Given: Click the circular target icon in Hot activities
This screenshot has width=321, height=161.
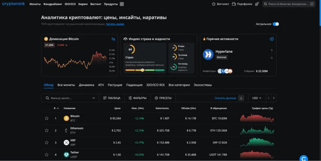Looking at the screenshot, I should [x=272, y=39].
